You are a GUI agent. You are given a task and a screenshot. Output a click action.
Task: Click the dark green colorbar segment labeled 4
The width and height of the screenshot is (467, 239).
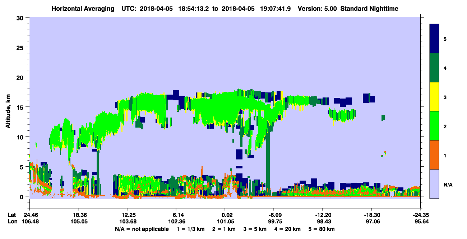click(x=434, y=68)
